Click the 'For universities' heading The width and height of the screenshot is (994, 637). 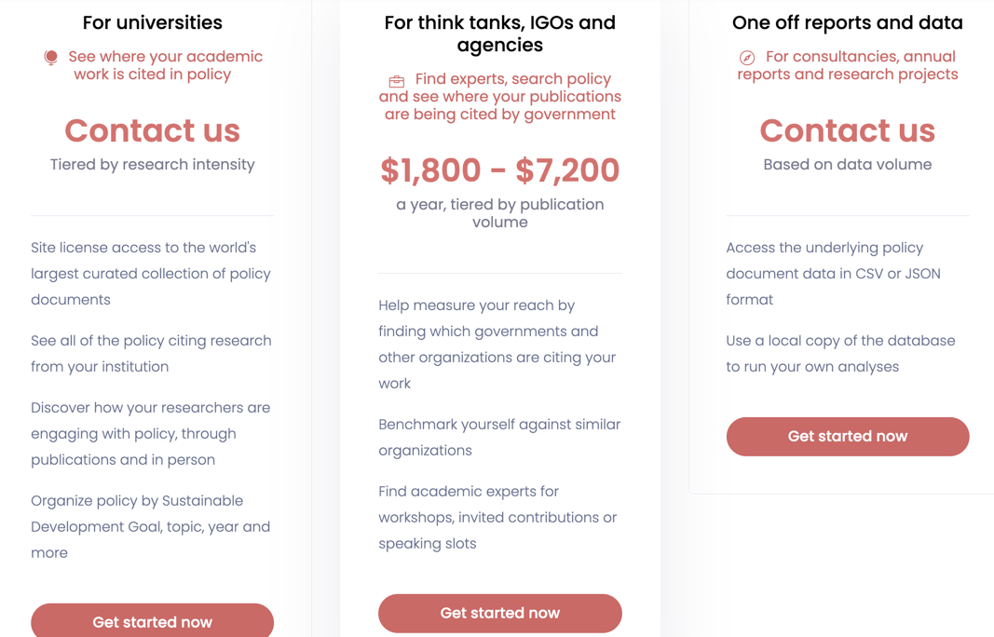pos(152,22)
